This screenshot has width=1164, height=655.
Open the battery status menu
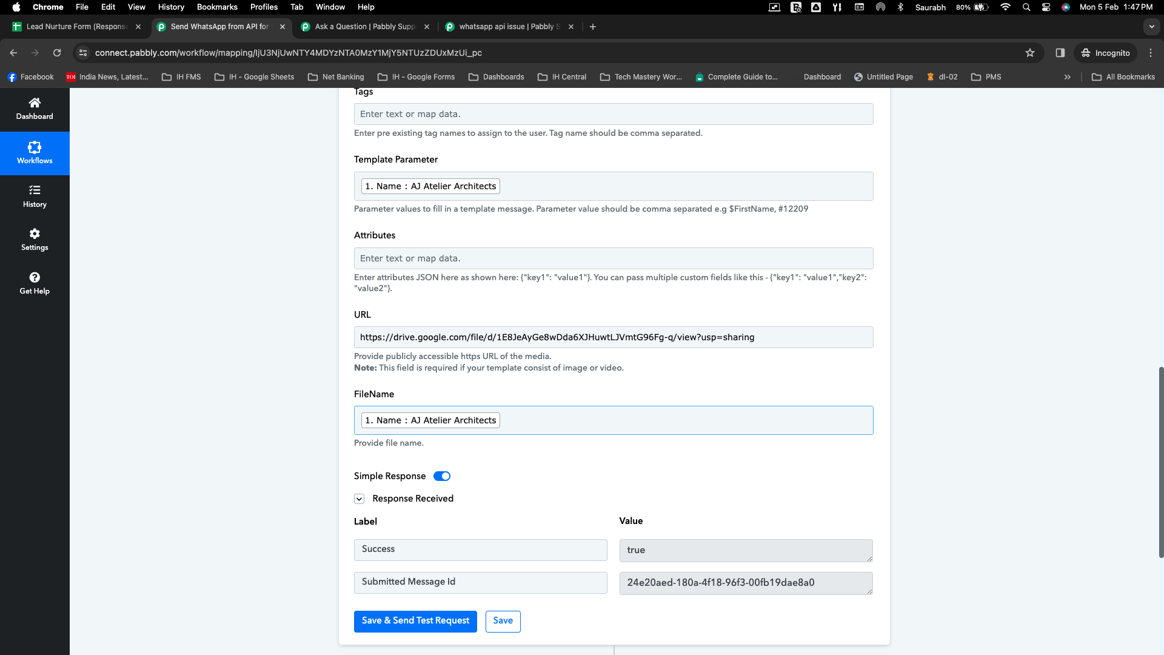[x=973, y=7]
